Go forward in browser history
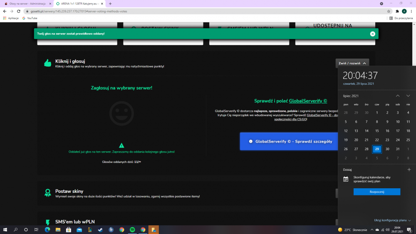Viewport: 416px width, 234px height. pos(11,11)
